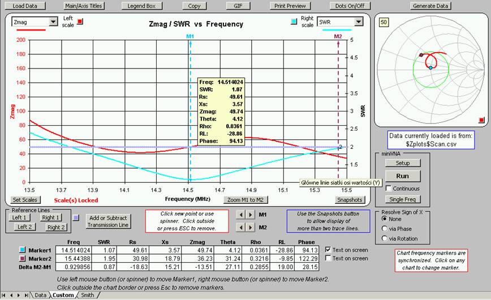This screenshot has width=491, height=300.
Task: Click the Zoom M1 to M2 button
Action: tap(247, 200)
